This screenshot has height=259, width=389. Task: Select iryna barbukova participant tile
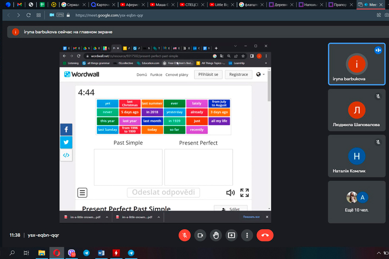[357, 64]
